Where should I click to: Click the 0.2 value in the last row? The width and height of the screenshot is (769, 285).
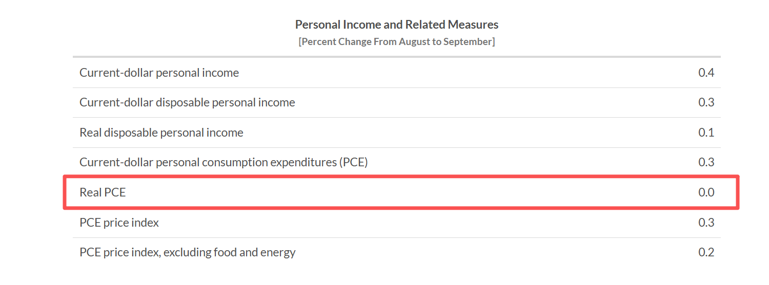click(706, 252)
